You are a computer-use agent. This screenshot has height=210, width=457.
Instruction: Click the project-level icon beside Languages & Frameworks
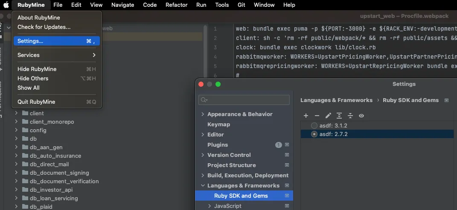point(287,185)
